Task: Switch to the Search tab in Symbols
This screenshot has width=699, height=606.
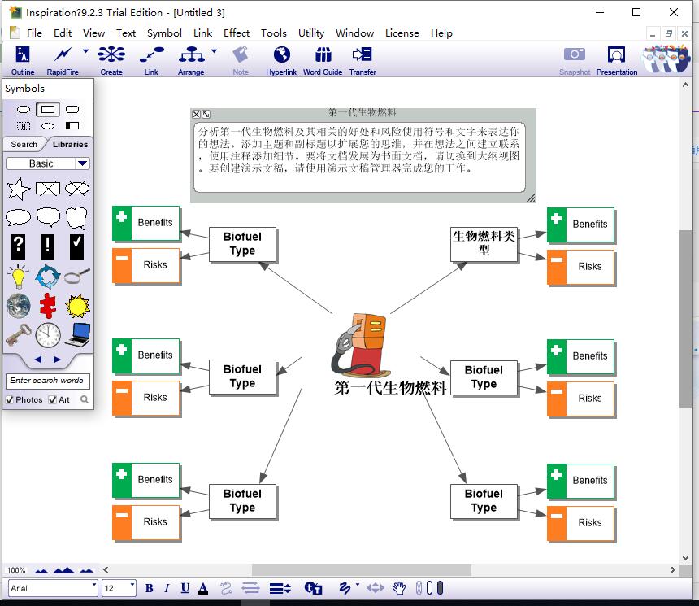Action: [x=24, y=144]
